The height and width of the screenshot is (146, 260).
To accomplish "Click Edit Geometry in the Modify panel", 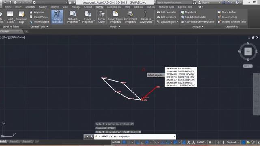I will 167,12.
